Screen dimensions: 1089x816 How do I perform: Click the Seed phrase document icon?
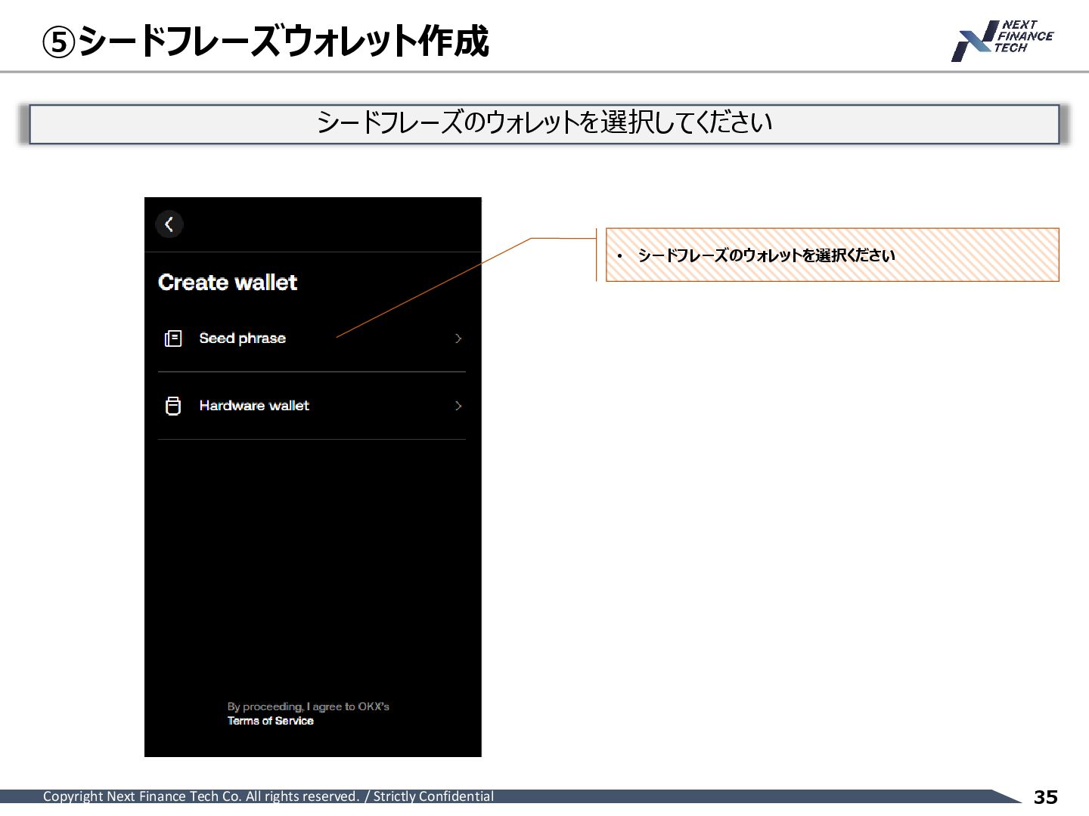(x=173, y=338)
